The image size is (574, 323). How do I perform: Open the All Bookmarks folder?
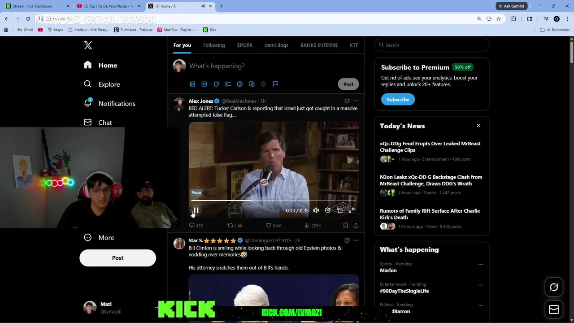pyautogui.click(x=555, y=30)
